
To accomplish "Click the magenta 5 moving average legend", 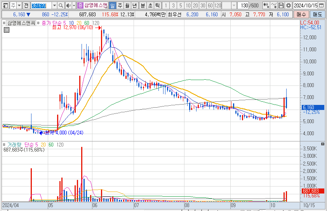I will click(64, 23).
